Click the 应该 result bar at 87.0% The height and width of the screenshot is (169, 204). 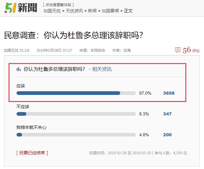pos(76,93)
